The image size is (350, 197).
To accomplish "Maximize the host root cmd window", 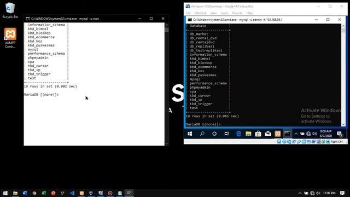I will (x=151, y=19).
